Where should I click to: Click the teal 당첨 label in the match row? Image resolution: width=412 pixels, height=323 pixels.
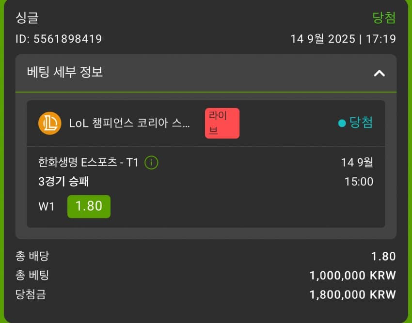pyautogui.click(x=361, y=123)
